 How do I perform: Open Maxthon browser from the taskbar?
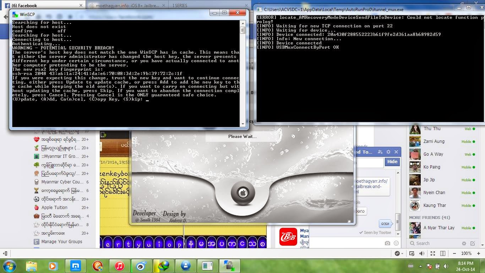click(75, 266)
